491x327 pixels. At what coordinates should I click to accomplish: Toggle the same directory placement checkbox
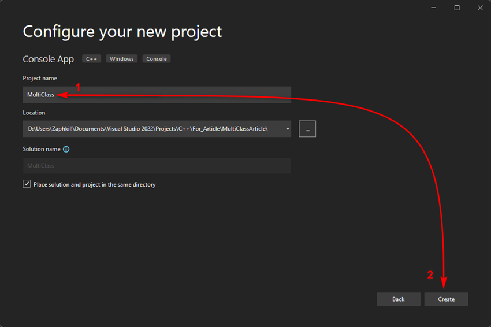point(27,184)
